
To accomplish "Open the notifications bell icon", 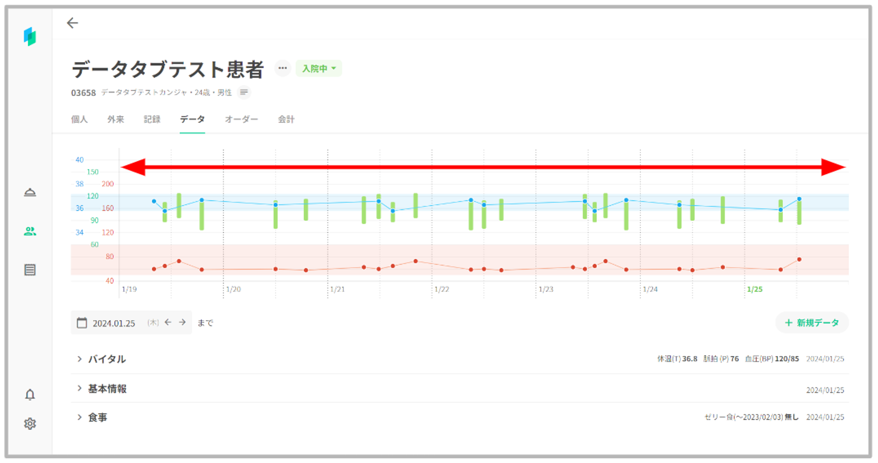I will tap(30, 394).
